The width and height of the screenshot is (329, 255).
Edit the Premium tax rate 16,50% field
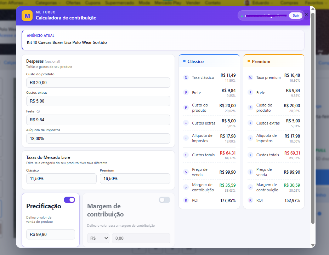pyautogui.click(x=135, y=179)
